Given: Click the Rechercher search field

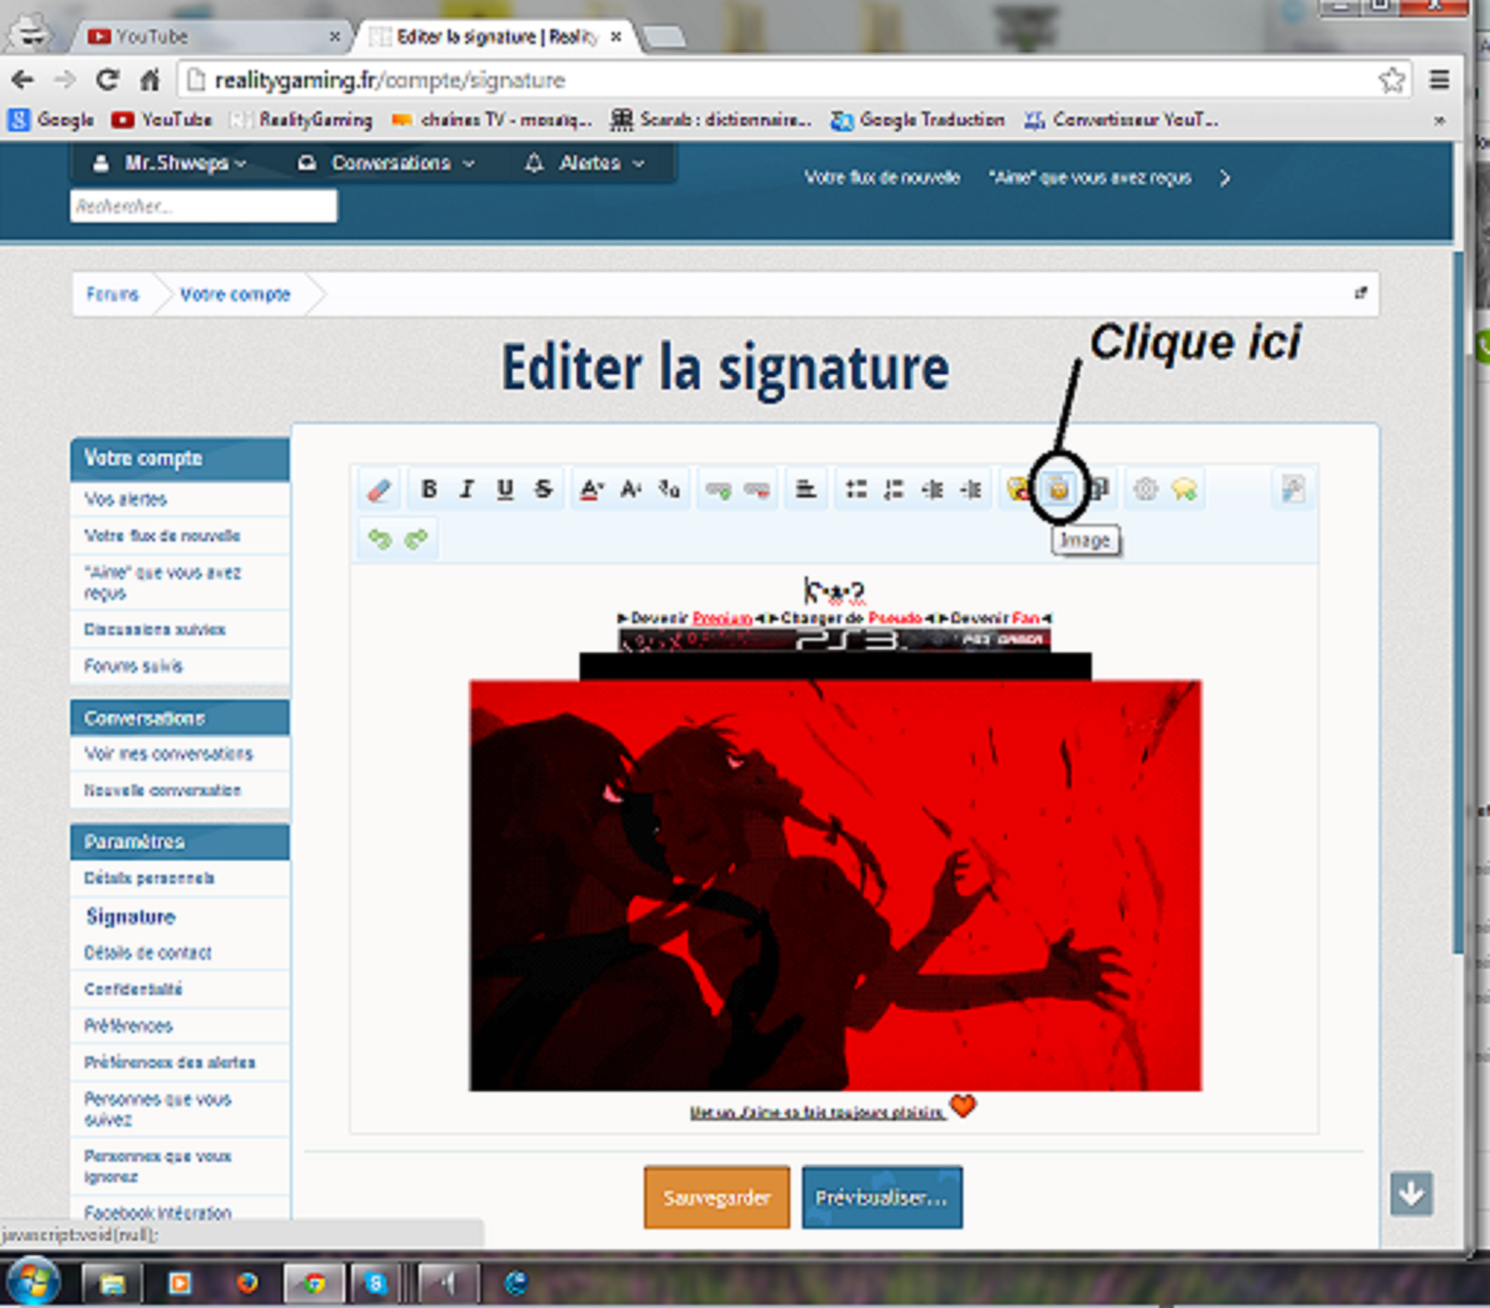Looking at the screenshot, I should 203,206.
